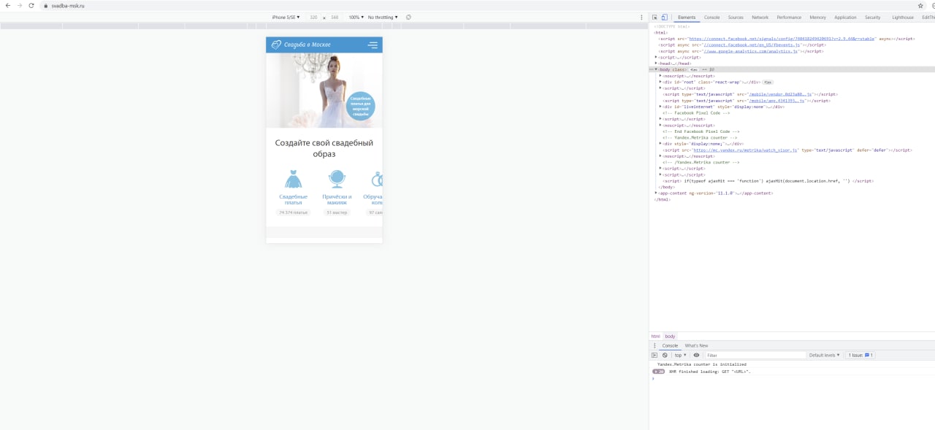Image resolution: width=935 pixels, height=430 pixels.
Task: Focus the console Filter field
Action: 755,355
